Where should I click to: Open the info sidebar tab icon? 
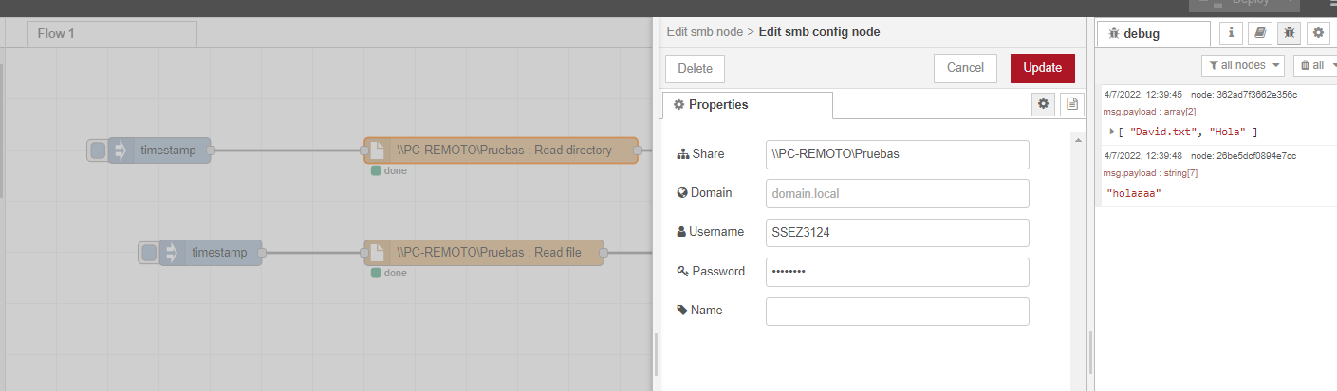(x=1231, y=33)
